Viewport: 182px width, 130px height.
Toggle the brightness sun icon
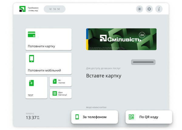[139, 9]
